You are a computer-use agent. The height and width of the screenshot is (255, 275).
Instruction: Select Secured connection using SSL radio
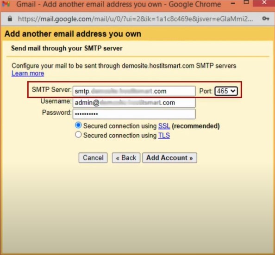(x=78, y=125)
